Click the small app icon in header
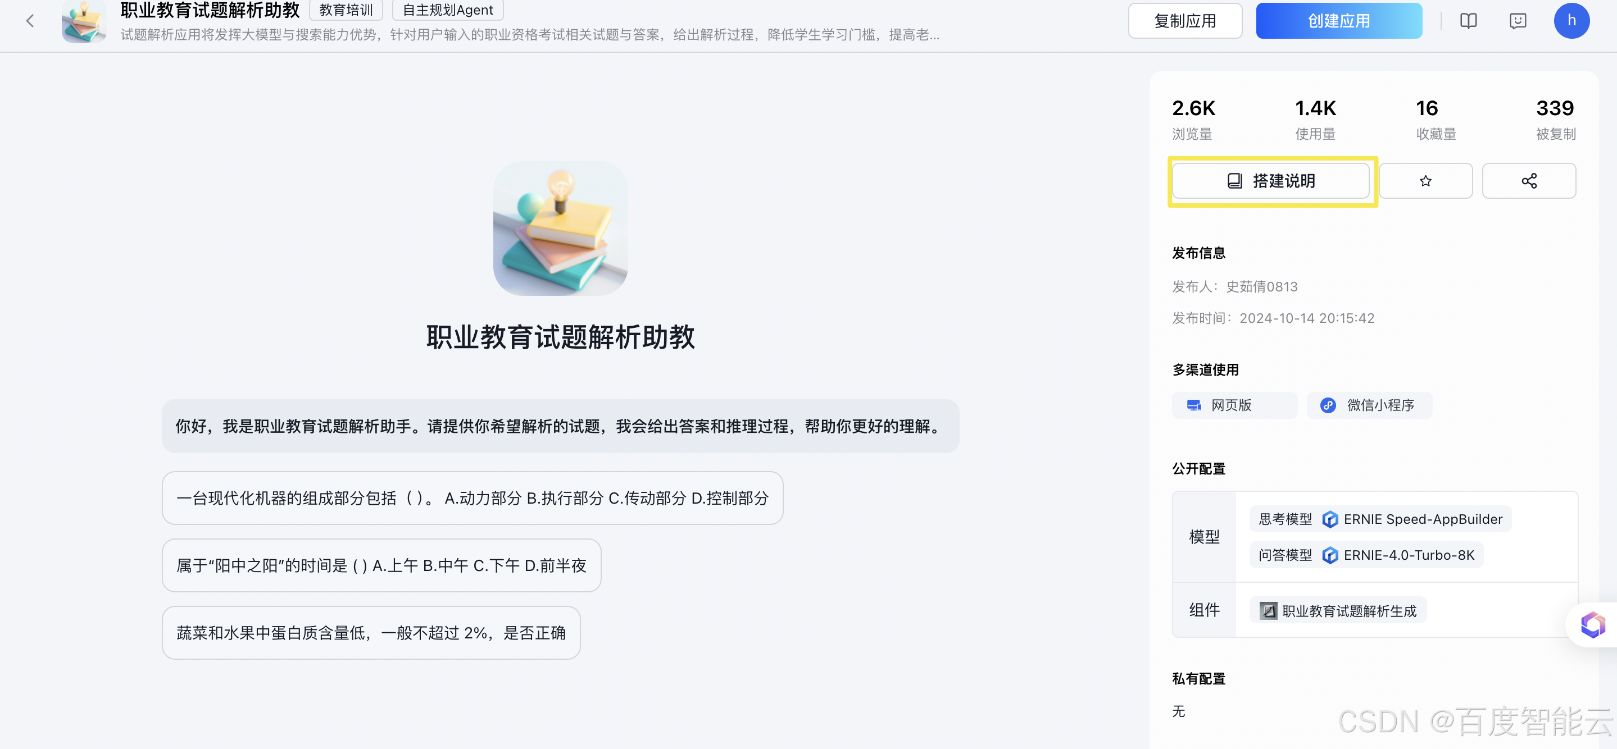 84,21
